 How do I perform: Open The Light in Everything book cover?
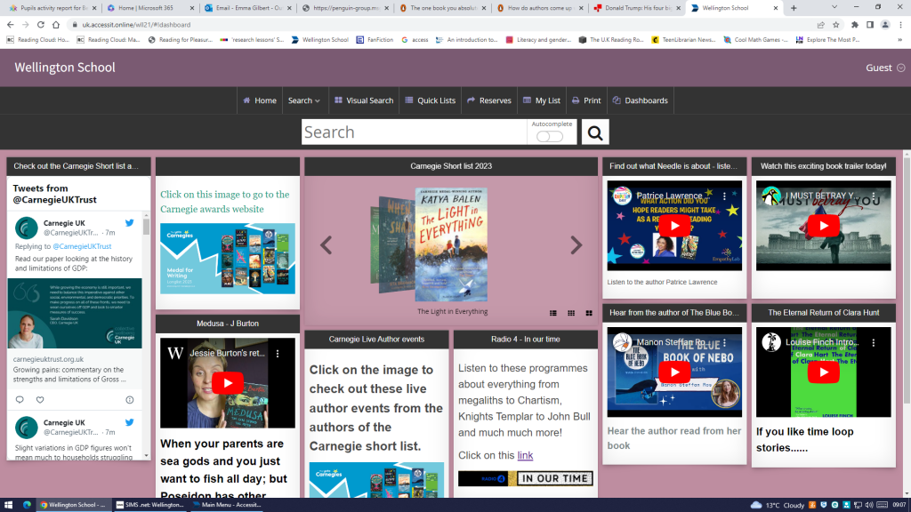click(451, 244)
